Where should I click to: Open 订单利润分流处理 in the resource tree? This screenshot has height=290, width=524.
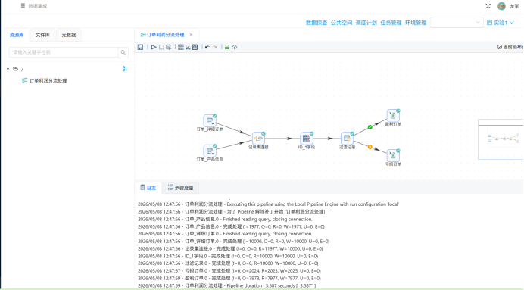[x=45, y=80]
